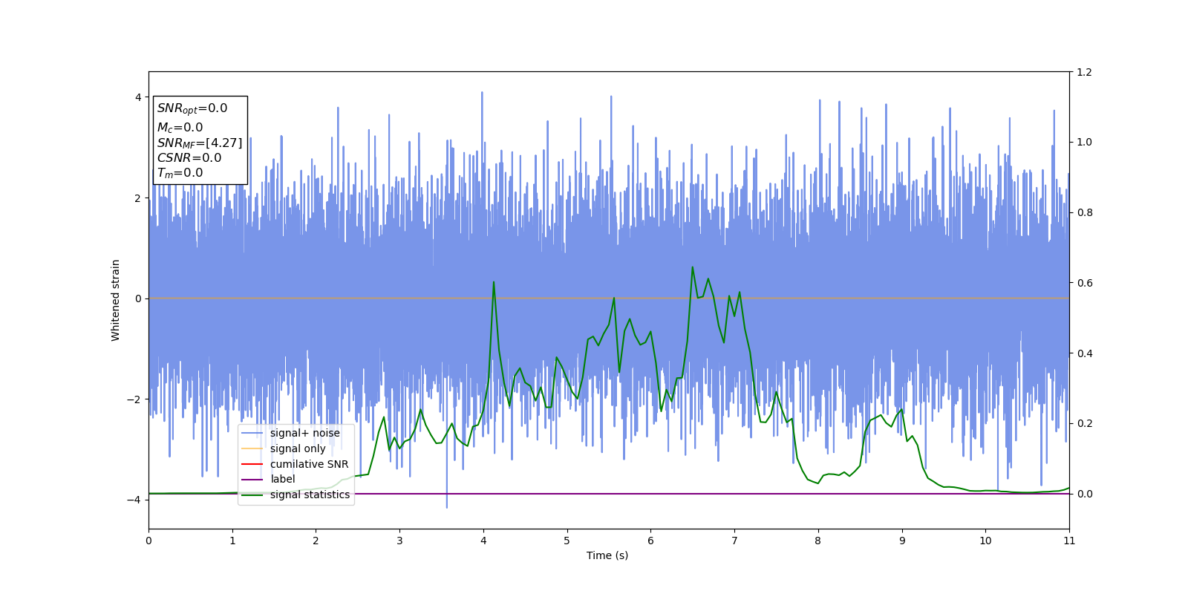
Task: Click the red 'cumilative SNR' legend line sample
Action: point(252,464)
